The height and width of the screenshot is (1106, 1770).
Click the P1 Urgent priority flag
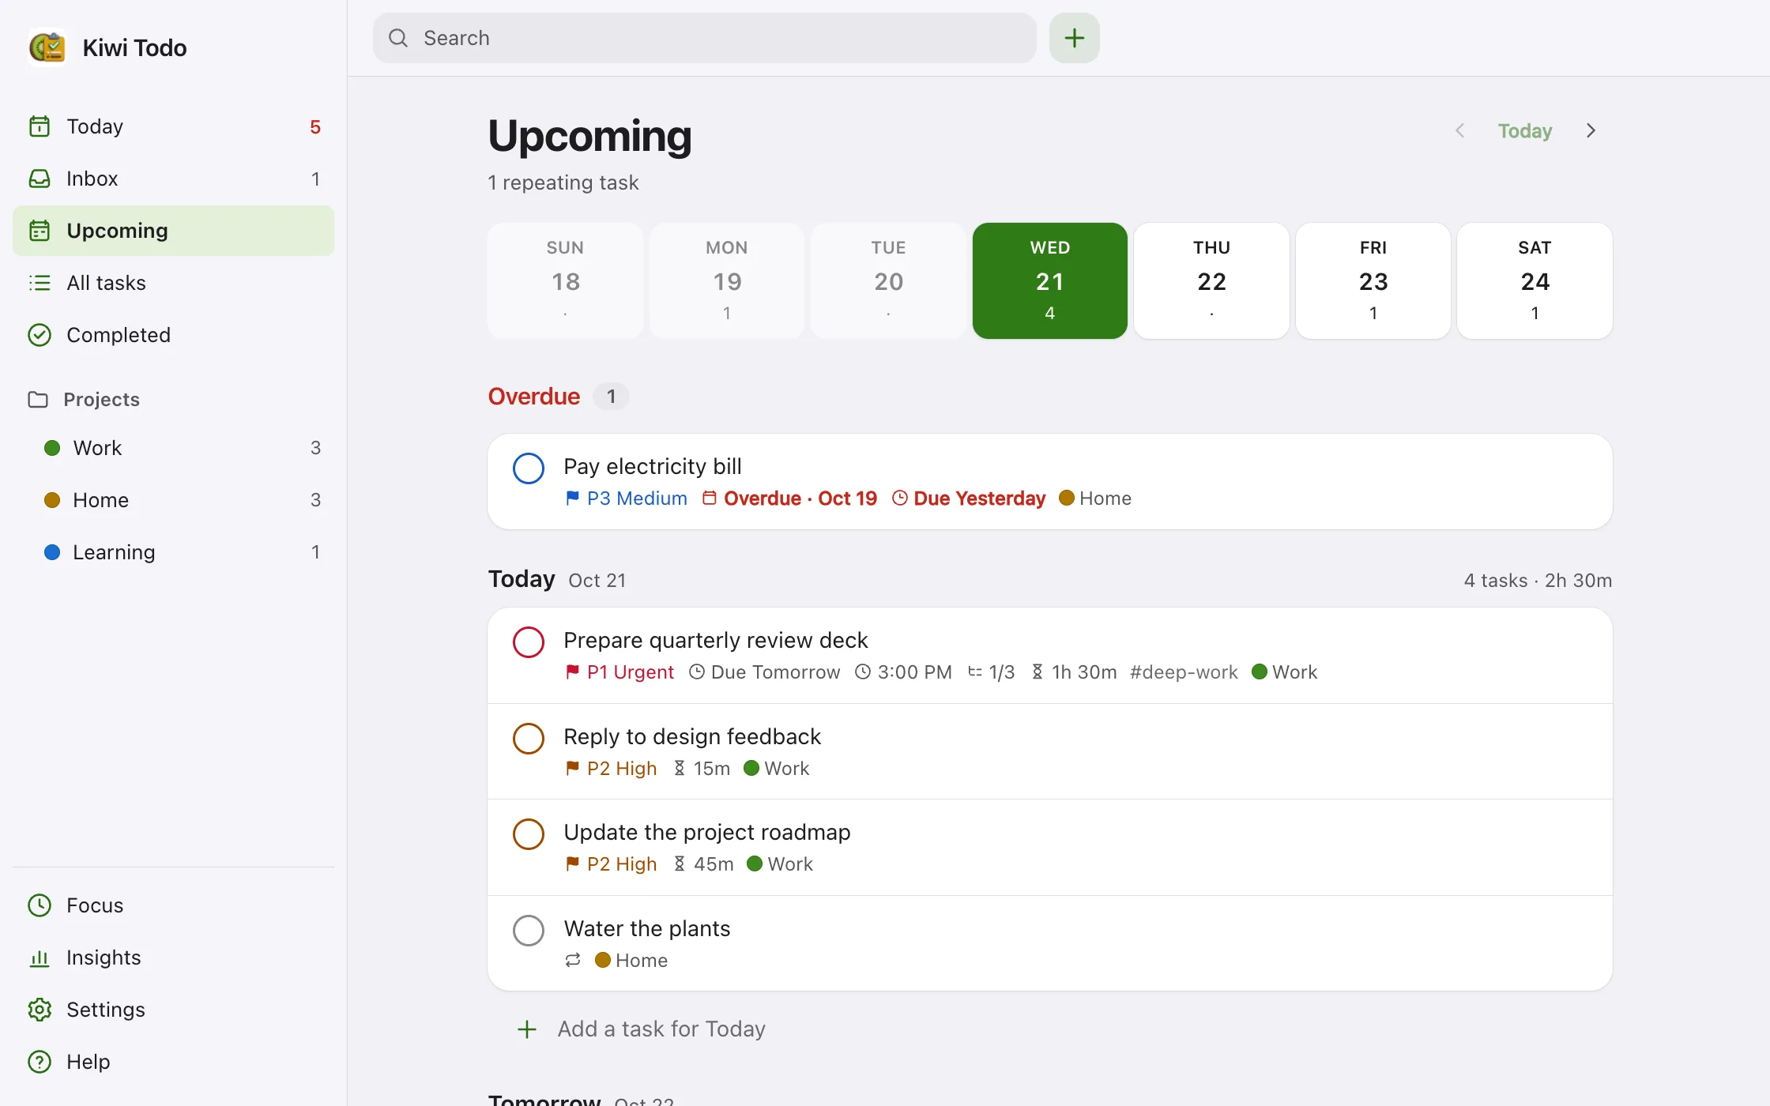[619, 672]
